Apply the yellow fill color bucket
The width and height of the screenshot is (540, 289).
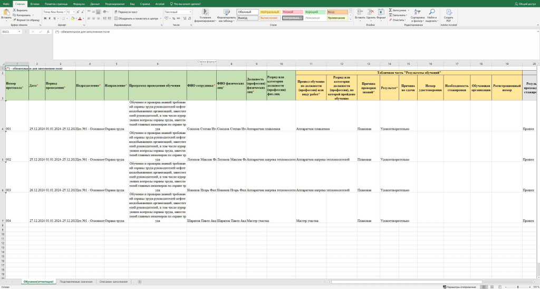pos(73,18)
